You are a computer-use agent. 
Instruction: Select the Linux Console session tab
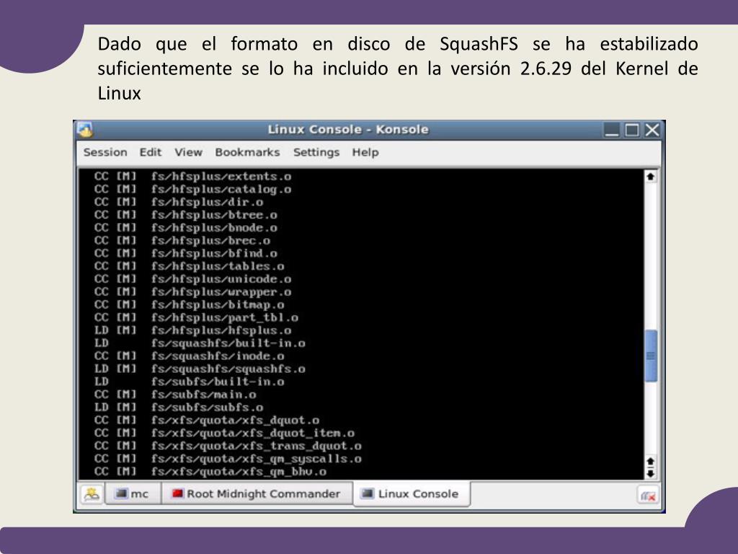tap(410, 493)
